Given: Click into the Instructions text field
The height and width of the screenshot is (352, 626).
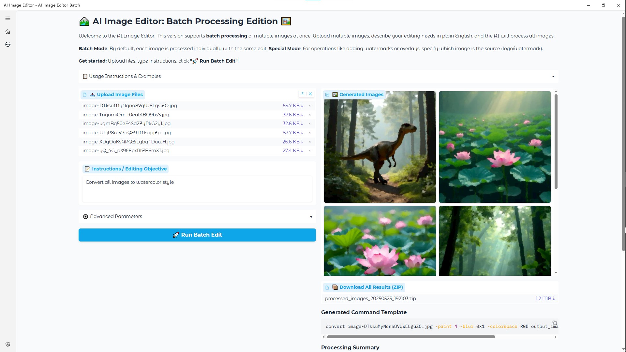Looking at the screenshot, I should click(x=197, y=189).
